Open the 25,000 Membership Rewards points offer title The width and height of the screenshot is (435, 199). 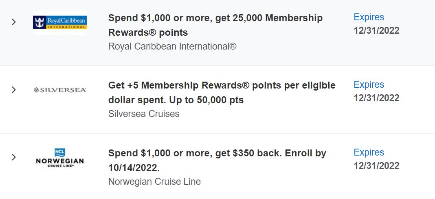[x=215, y=25]
